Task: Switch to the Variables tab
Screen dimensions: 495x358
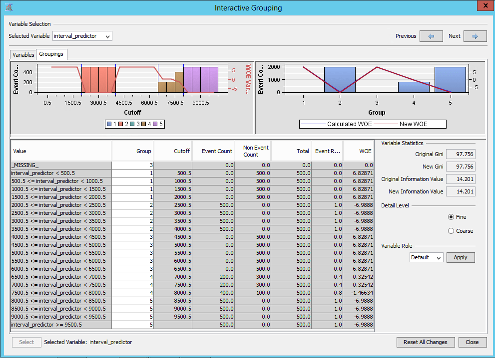Action: (x=23, y=54)
